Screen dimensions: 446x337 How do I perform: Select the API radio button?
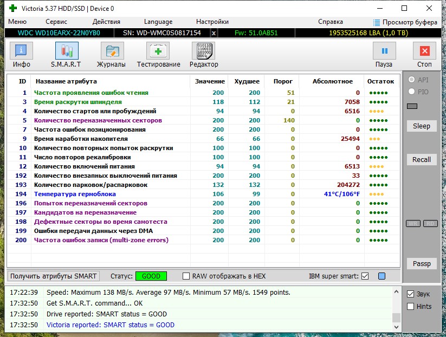[x=411, y=80]
